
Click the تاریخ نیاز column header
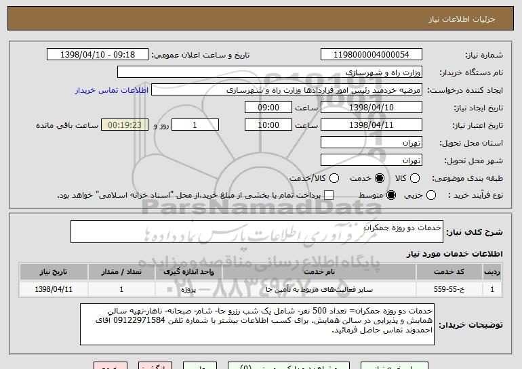54,272
